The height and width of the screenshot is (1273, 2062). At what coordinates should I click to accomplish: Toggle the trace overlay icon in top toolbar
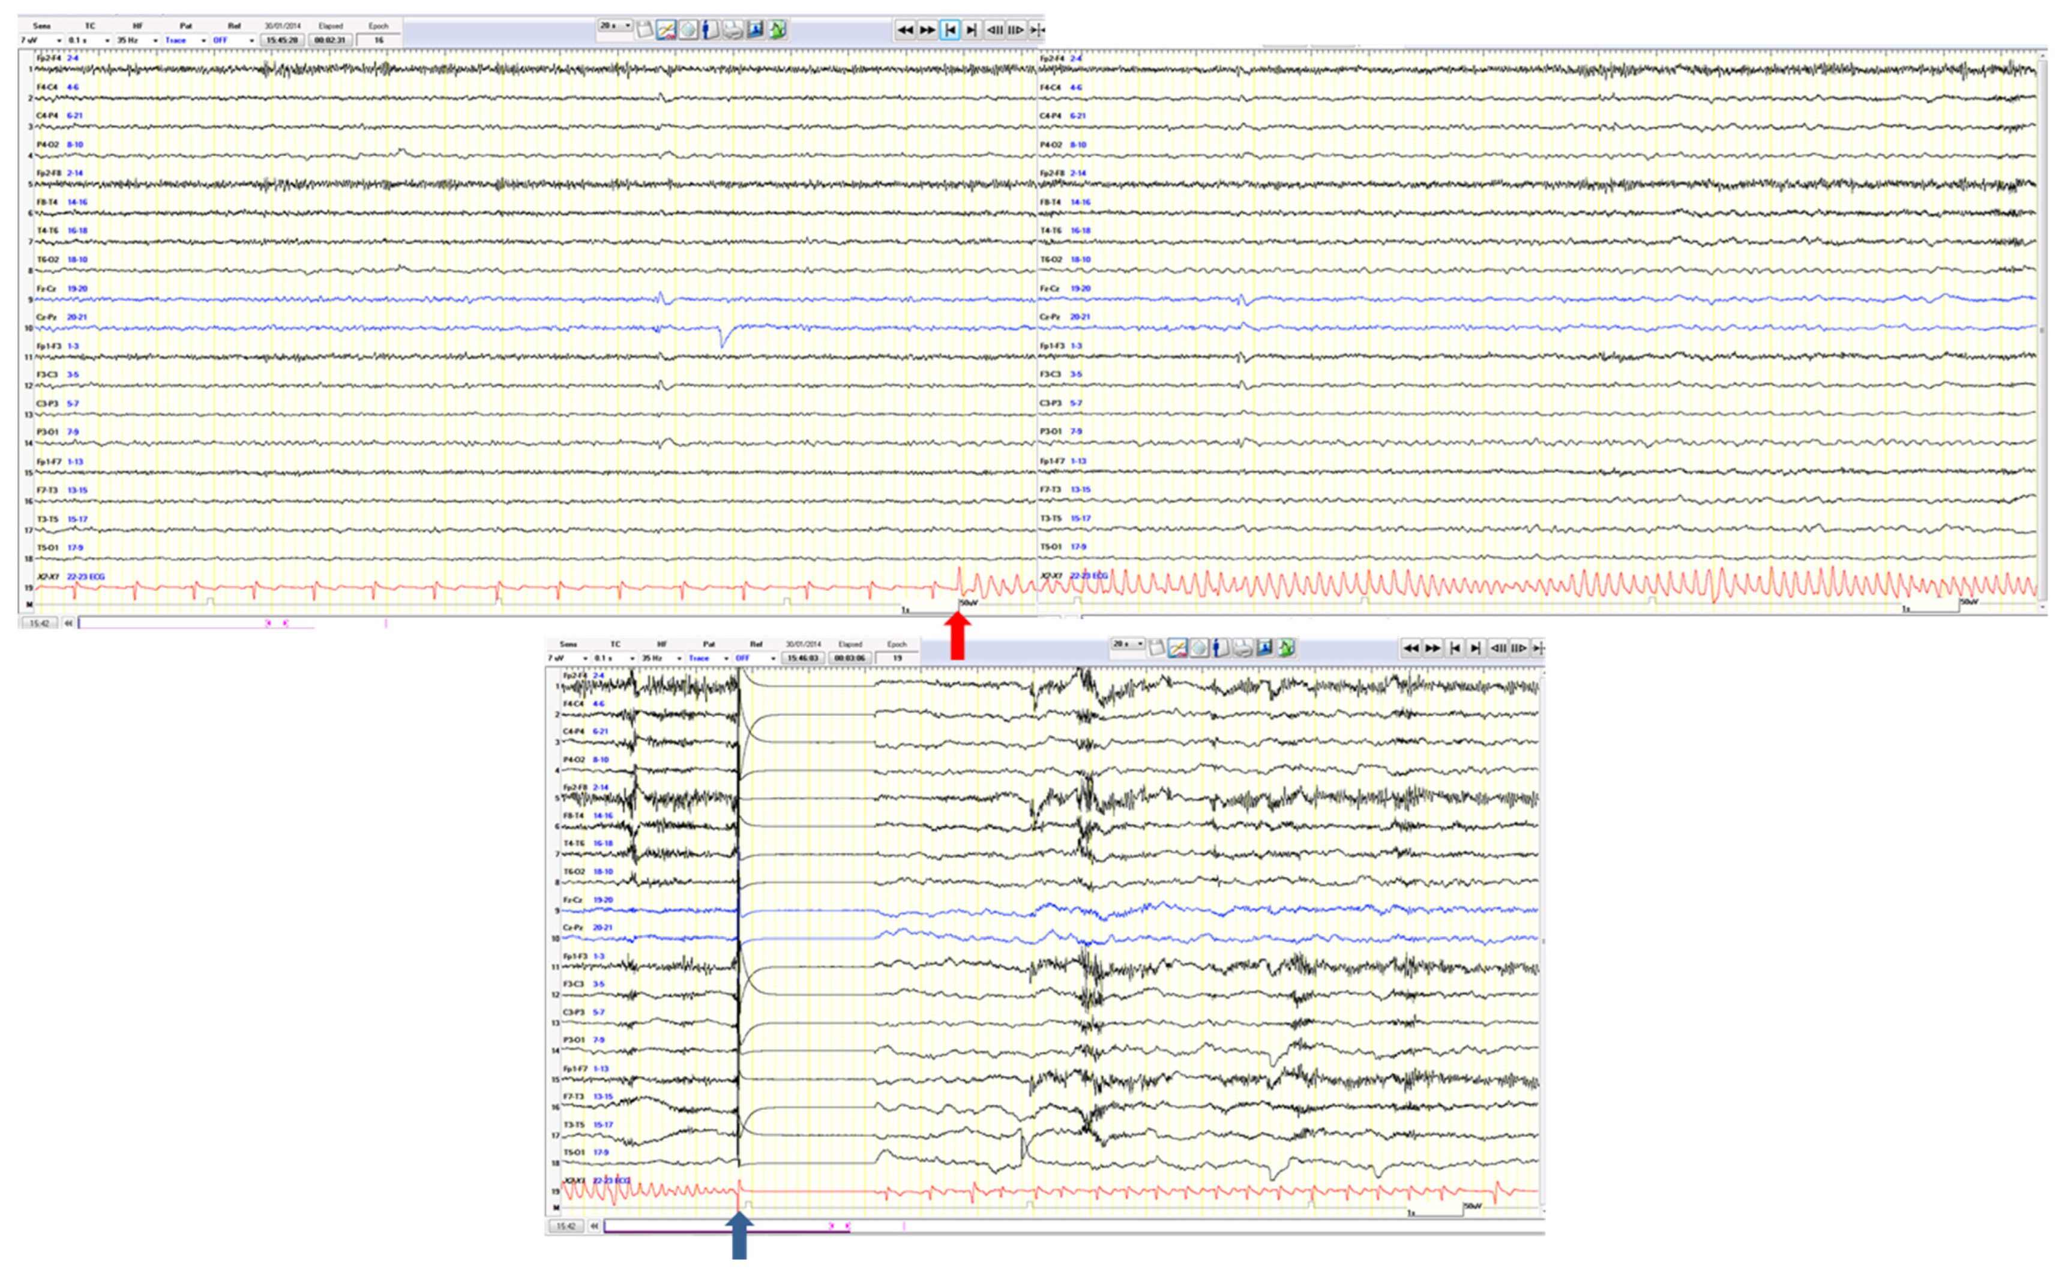pos(666,31)
